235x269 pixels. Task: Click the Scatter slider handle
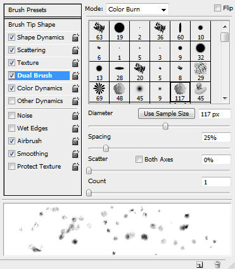89,170
